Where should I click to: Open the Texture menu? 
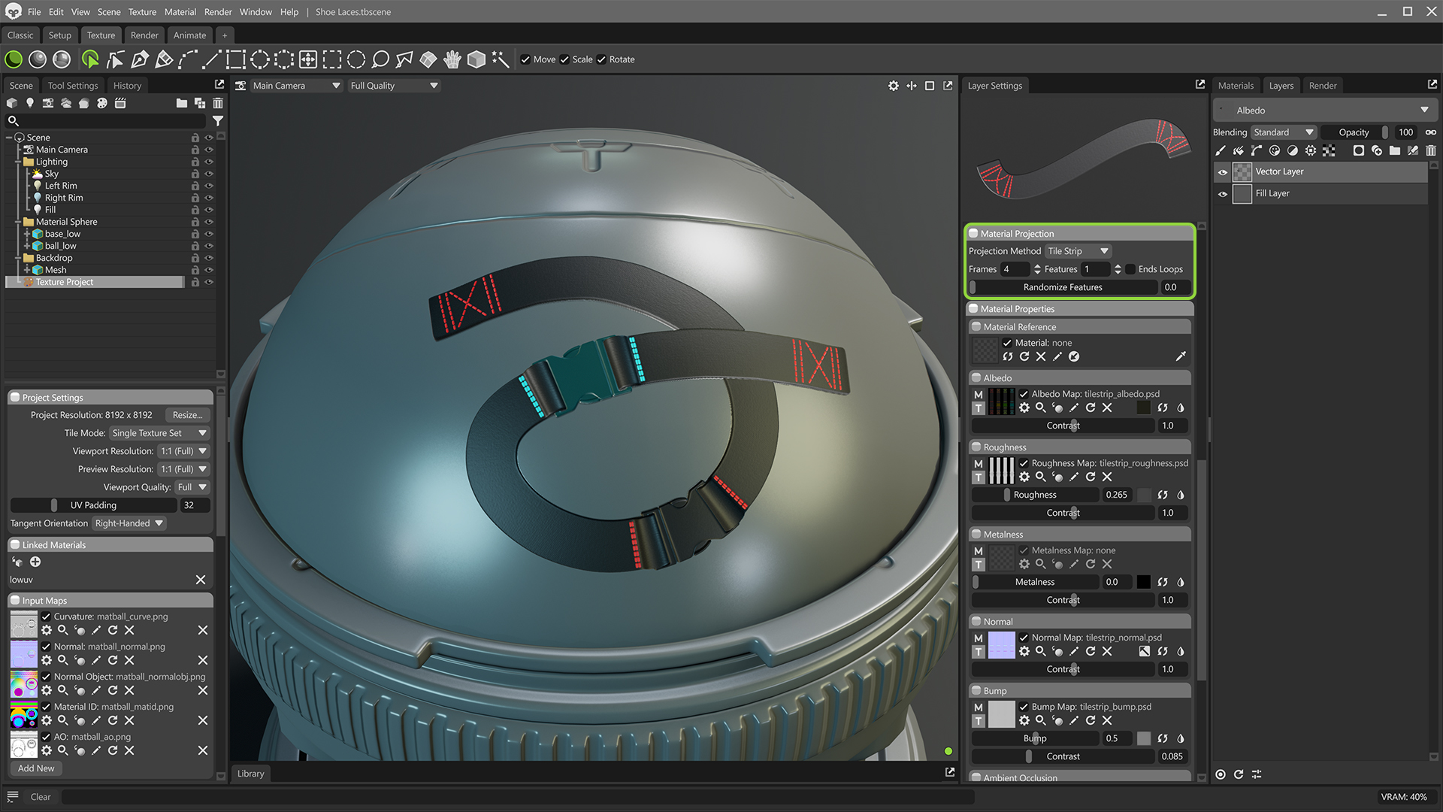tap(142, 12)
